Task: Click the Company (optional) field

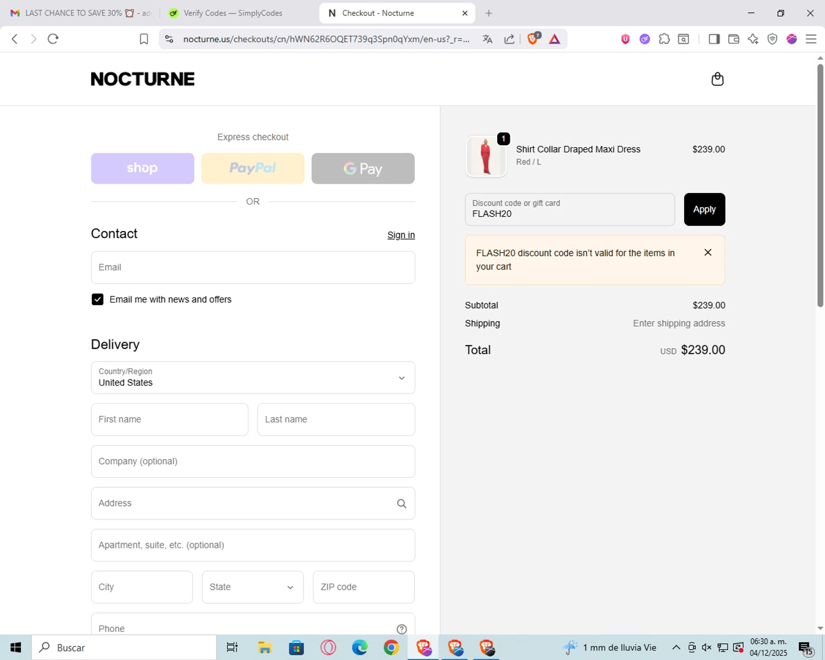Action: point(253,461)
